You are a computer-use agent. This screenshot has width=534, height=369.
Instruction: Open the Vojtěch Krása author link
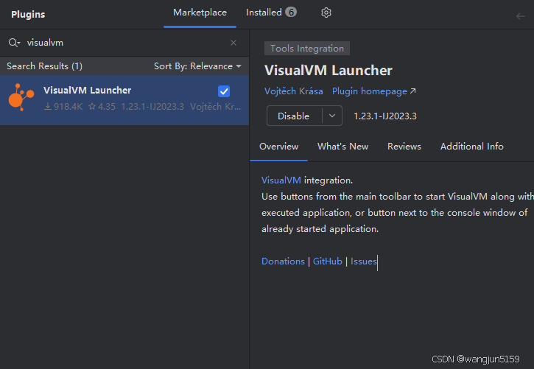294,91
